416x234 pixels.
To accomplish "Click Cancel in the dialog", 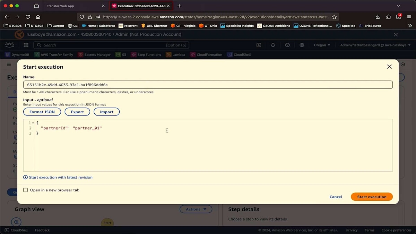I will coord(336,197).
